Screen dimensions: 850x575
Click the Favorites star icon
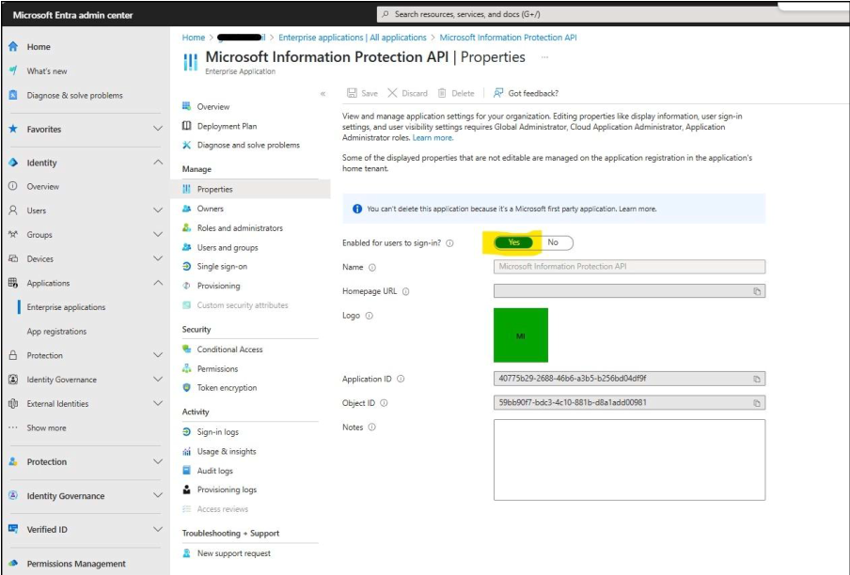13,129
